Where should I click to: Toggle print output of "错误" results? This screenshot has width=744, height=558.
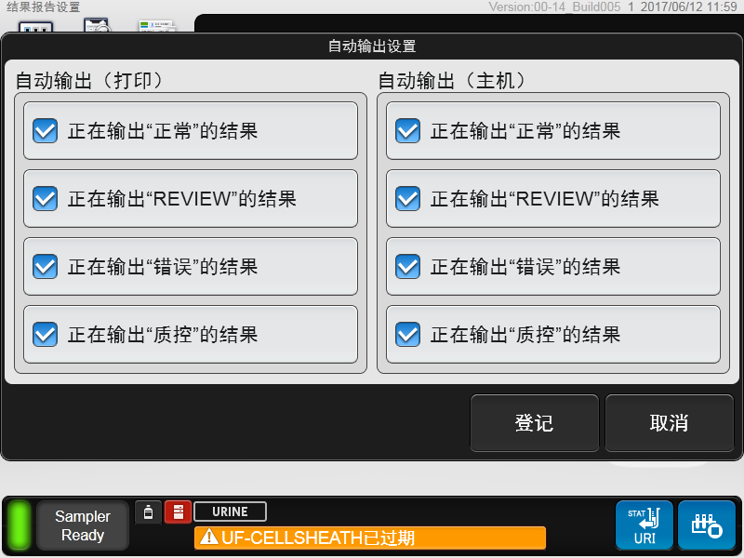tap(46, 267)
